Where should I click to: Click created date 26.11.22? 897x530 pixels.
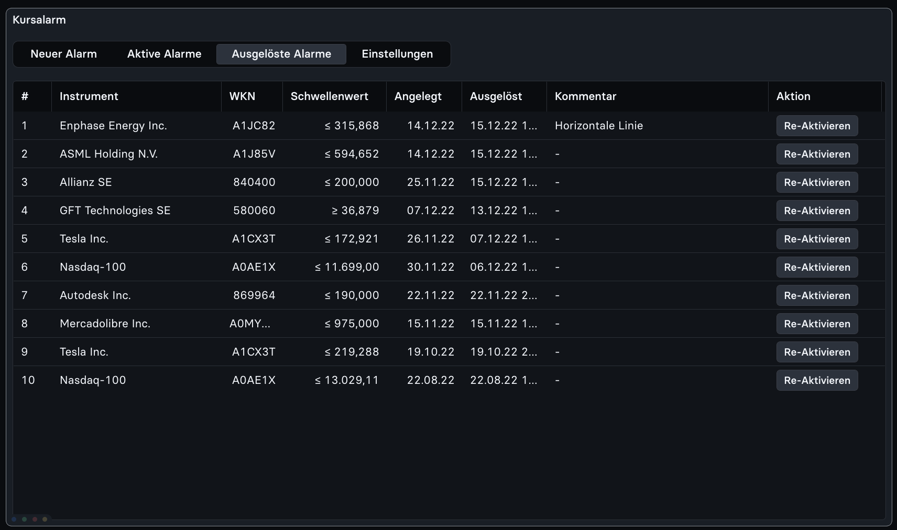tap(431, 239)
